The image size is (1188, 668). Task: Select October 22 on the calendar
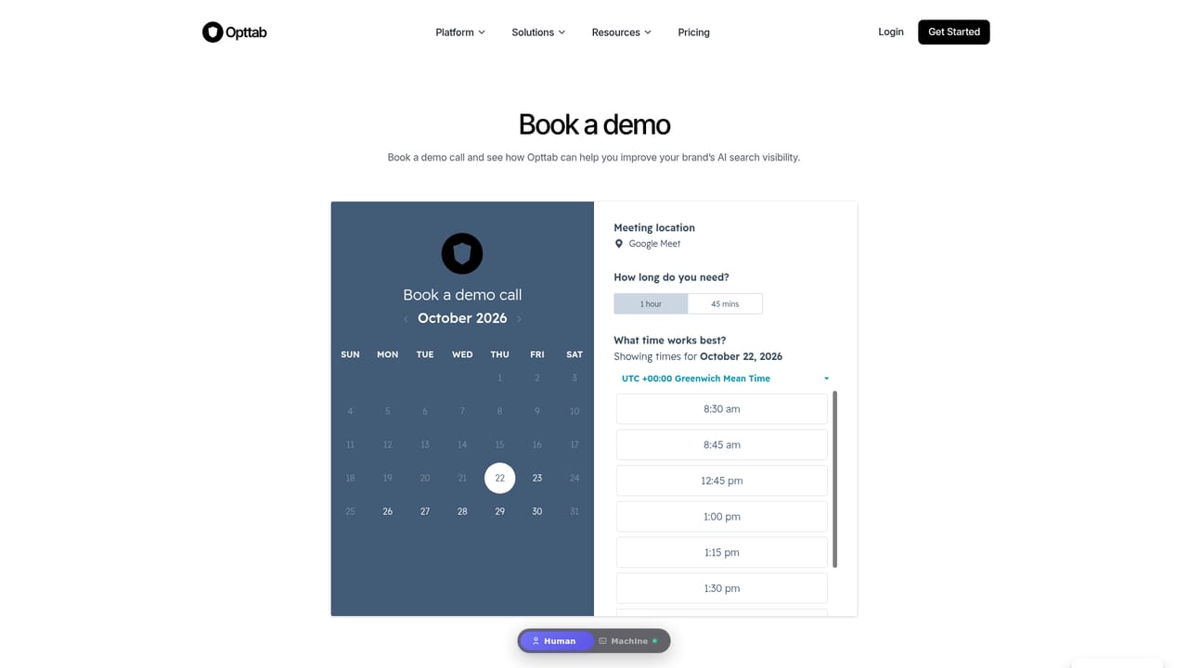pos(499,478)
